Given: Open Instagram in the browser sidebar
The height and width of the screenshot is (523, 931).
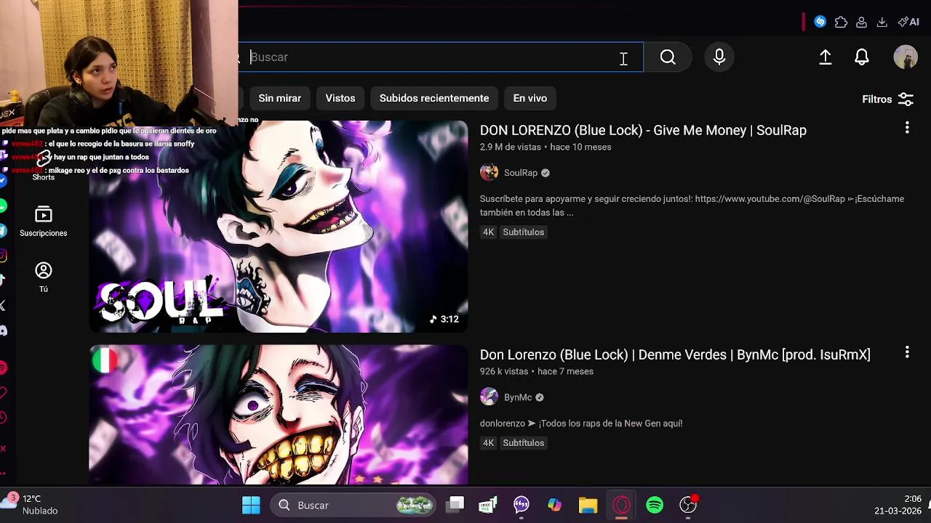Looking at the screenshot, I should click(x=3, y=256).
